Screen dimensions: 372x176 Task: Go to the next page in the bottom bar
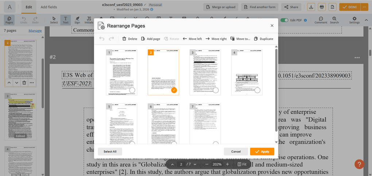(x=195, y=164)
